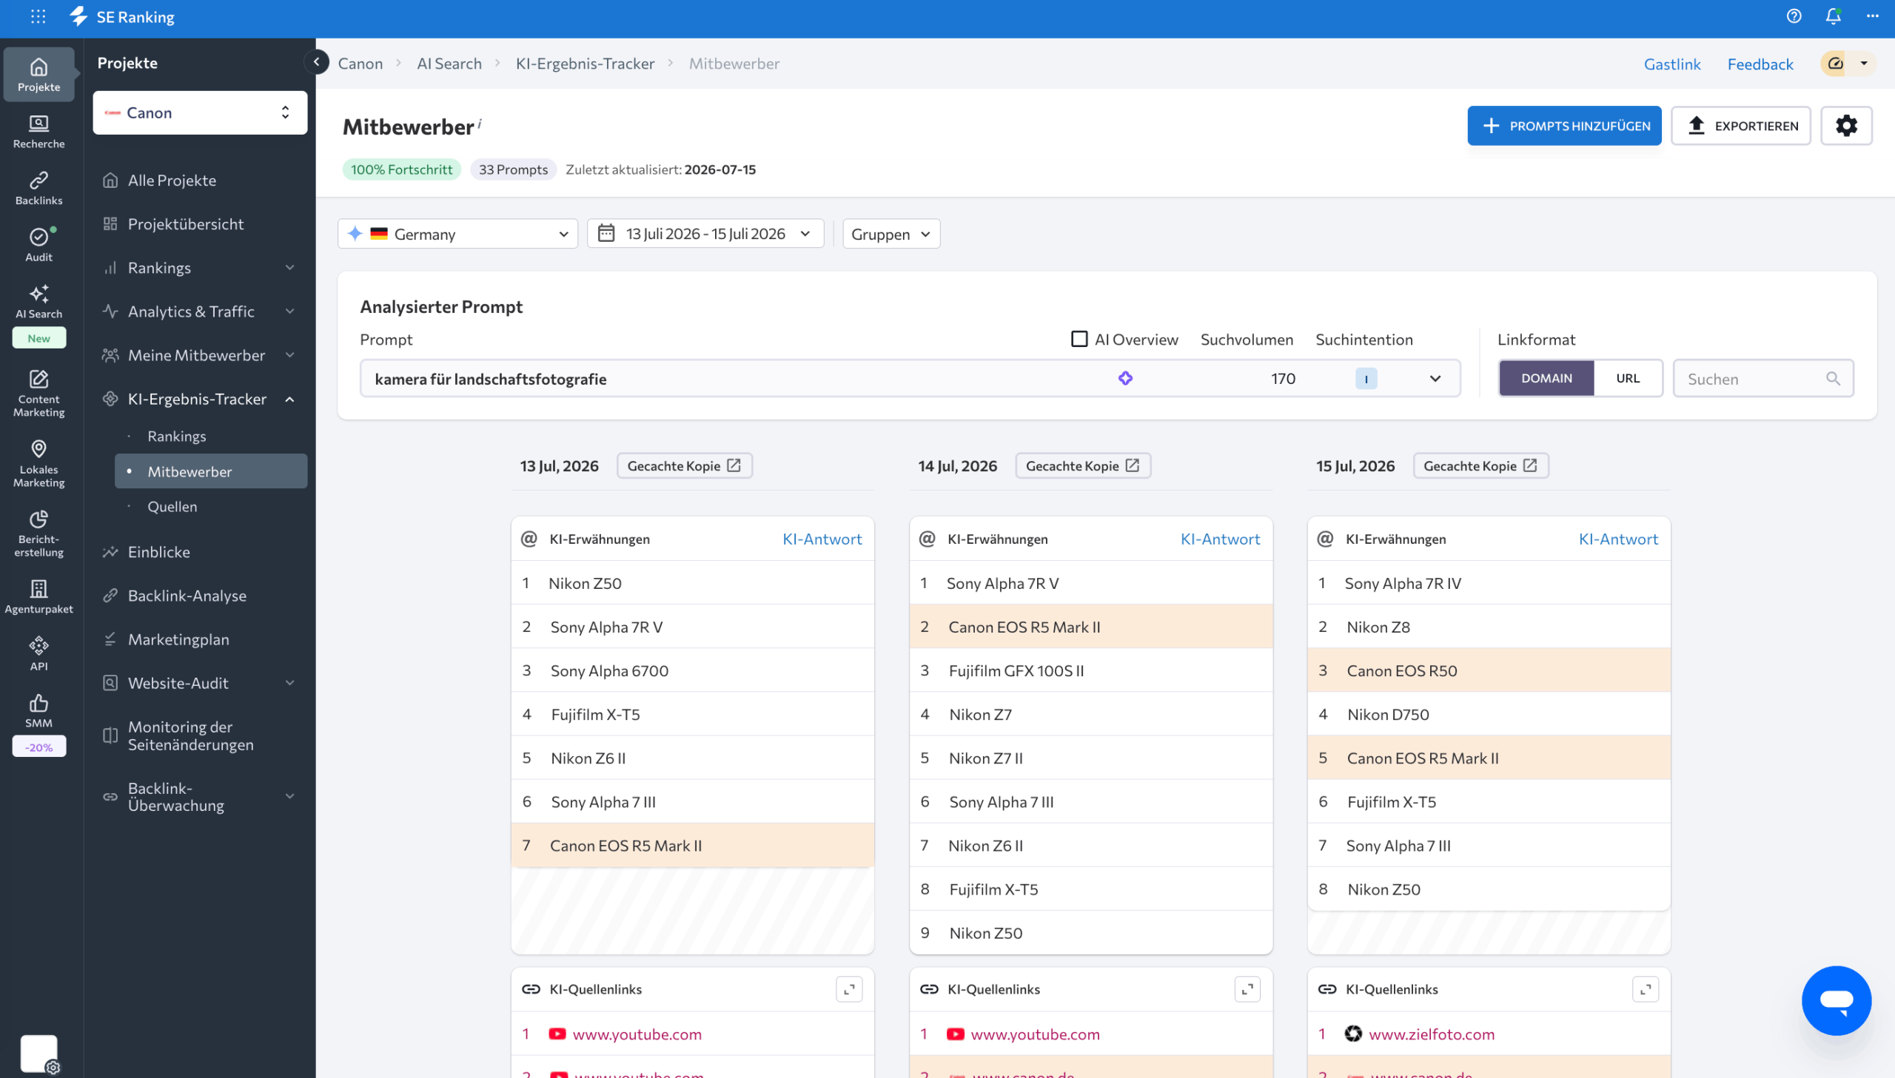Open the account dropdown caret
The height and width of the screenshot is (1078, 1895).
1864,64
